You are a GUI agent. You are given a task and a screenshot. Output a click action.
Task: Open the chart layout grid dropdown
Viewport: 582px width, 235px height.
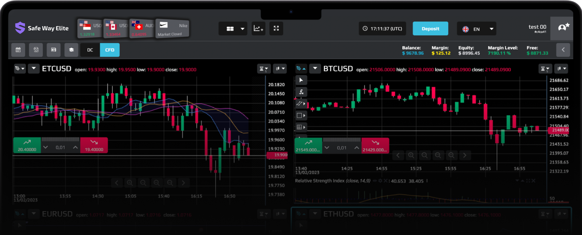233,28
